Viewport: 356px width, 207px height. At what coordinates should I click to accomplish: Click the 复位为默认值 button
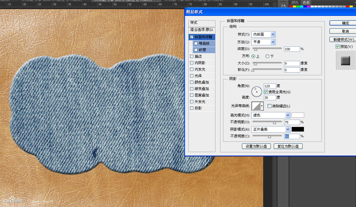click(x=288, y=146)
